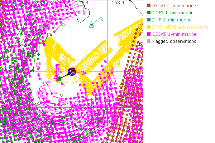Click the gray Flagged observations swatch
This screenshot has height=143, width=215.
(x=149, y=41)
